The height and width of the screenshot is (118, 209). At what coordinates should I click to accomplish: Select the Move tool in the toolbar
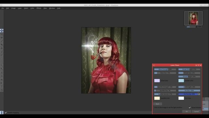(x=2, y=30)
